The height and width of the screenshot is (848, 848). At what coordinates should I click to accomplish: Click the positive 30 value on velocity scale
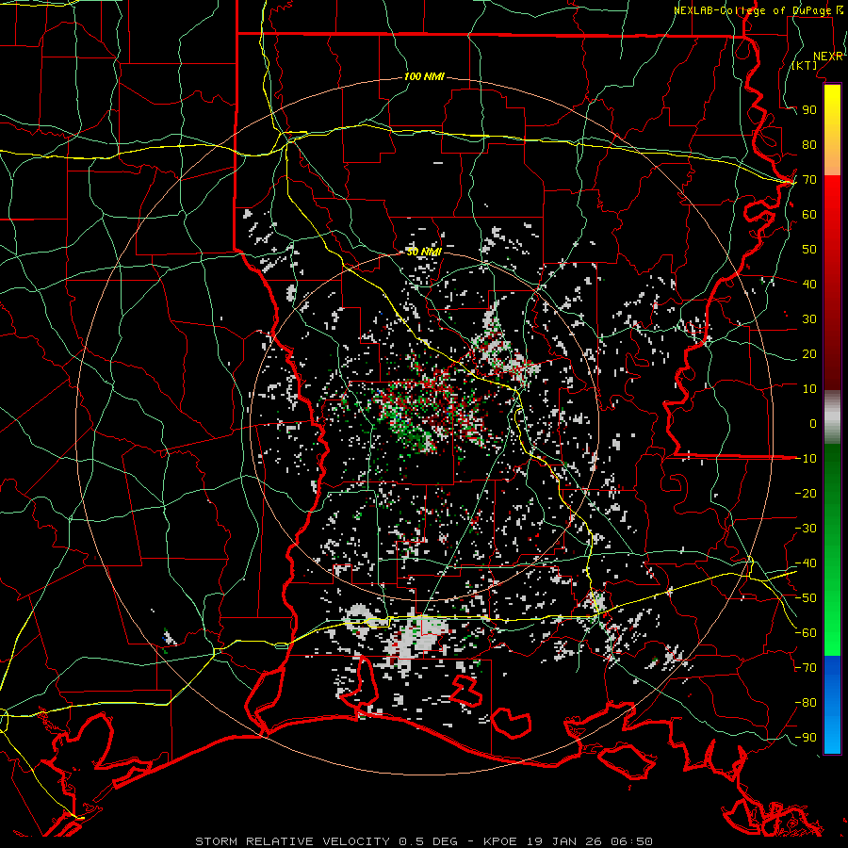click(x=809, y=319)
